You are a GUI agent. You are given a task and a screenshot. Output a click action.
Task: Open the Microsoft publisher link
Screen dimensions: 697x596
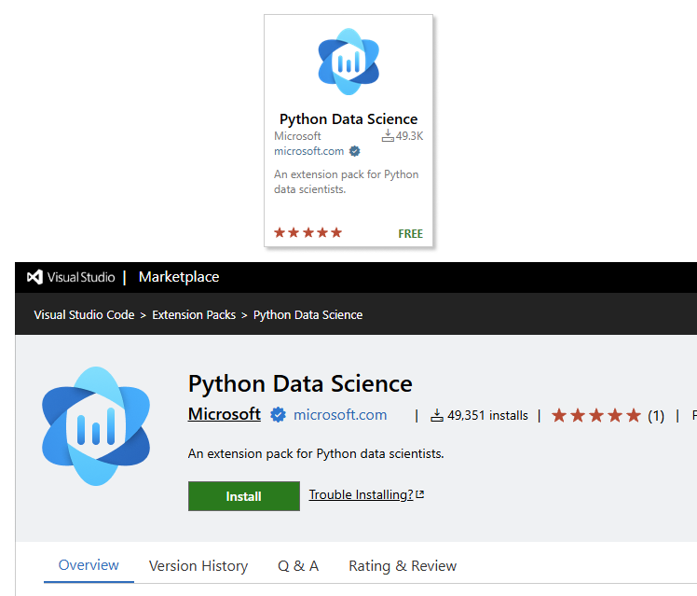pyautogui.click(x=225, y=414)
